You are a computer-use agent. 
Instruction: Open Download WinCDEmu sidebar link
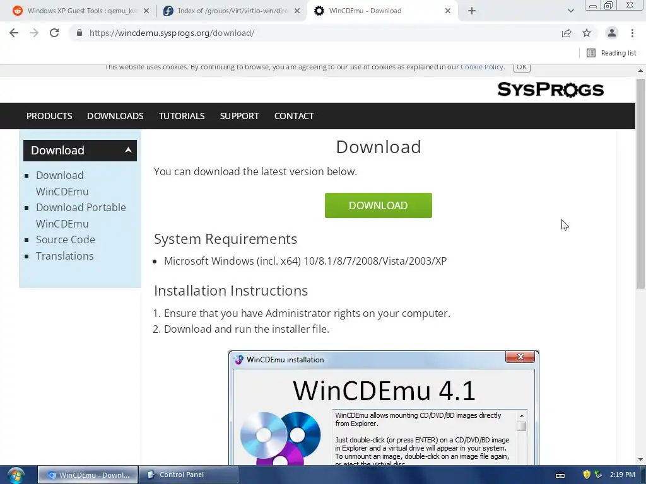pyautogui.click(x=62, y=183)
